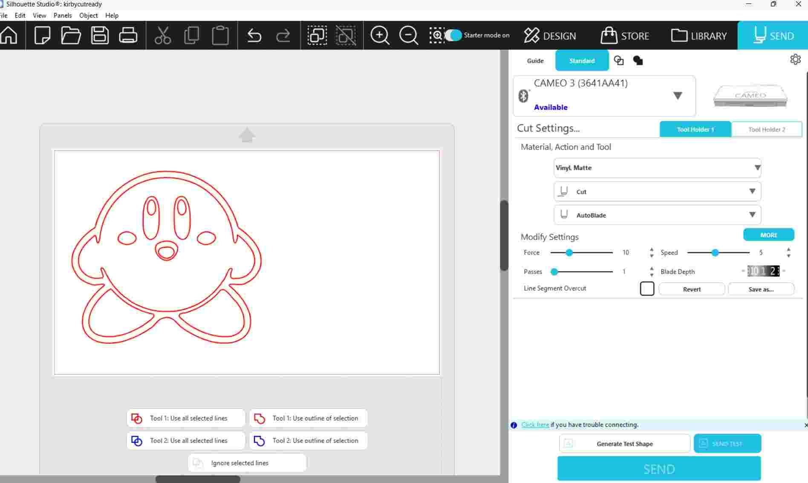Dismiss the trouble connecting notice

pos(805,425)
